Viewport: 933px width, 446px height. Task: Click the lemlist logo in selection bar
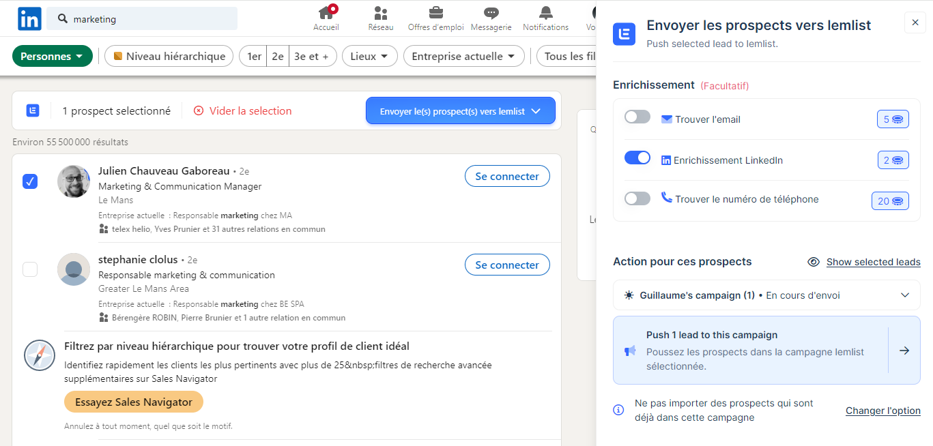click(33, 110)
